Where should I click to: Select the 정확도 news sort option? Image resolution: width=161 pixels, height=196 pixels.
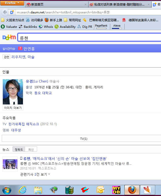(19, 149)
